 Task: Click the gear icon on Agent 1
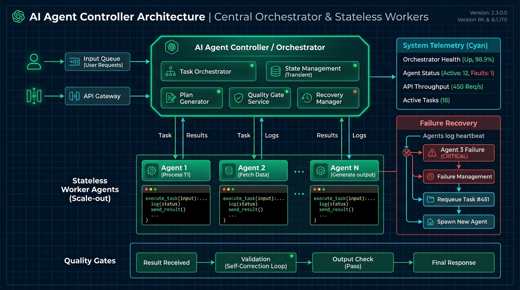coord(152,171)
